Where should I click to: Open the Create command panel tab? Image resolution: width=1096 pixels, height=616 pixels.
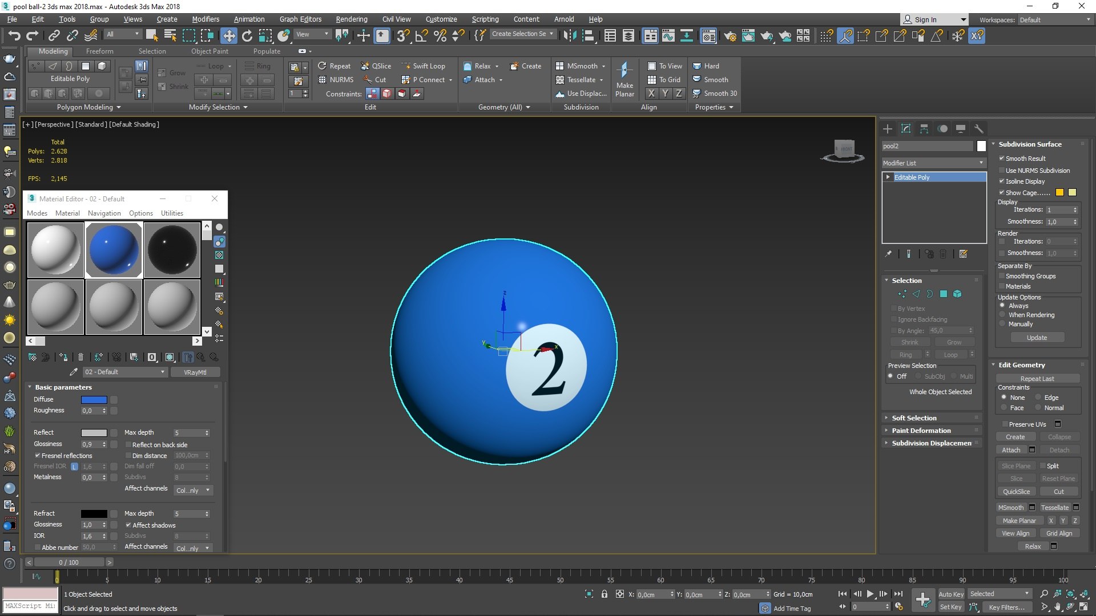coord(888,129)
